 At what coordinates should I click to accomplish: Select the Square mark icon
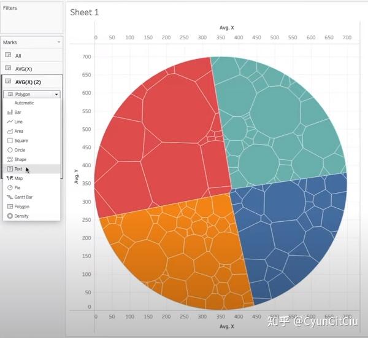point(10,140)
